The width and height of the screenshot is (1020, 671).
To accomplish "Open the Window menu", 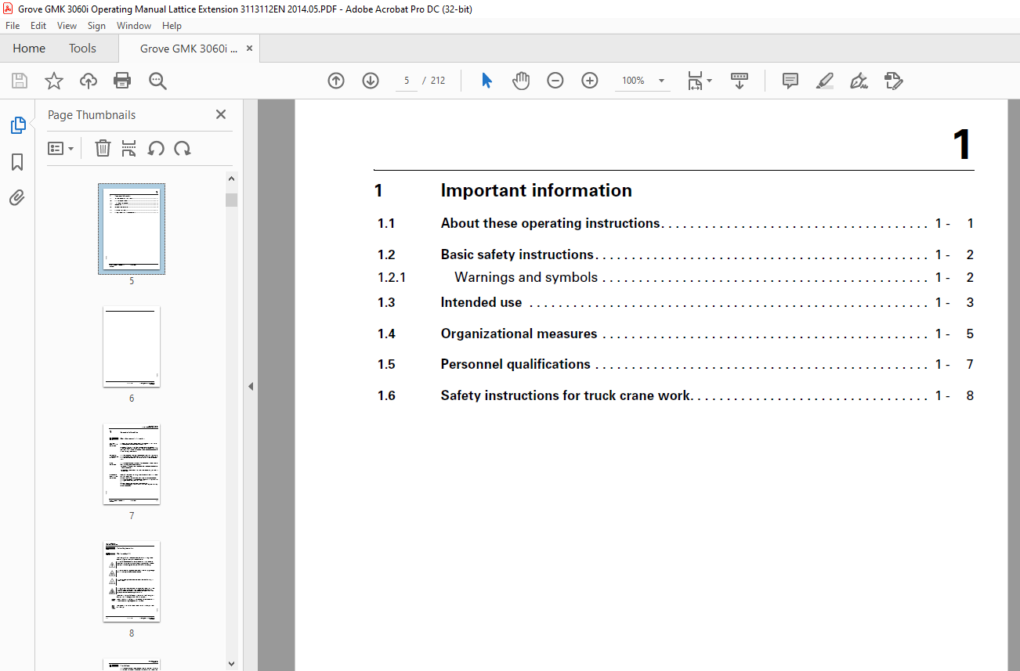I will pyautogui.click(x=134, y=26).
